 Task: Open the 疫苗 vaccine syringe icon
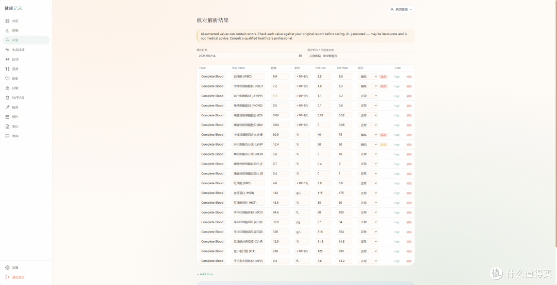tap(7, 107)
